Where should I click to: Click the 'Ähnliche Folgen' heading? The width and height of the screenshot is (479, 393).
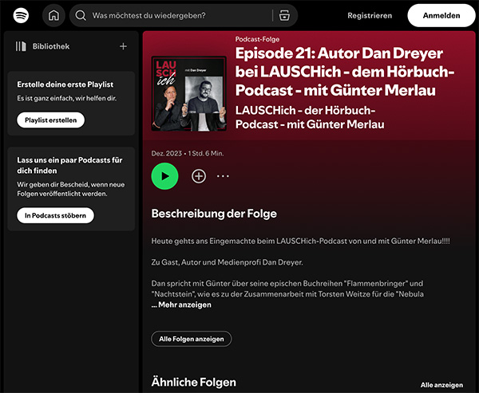[194, 383]
